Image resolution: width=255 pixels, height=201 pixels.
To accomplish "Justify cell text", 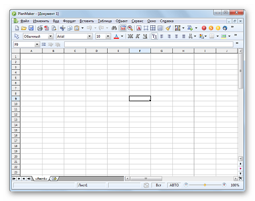I will (x=184, y=36).
